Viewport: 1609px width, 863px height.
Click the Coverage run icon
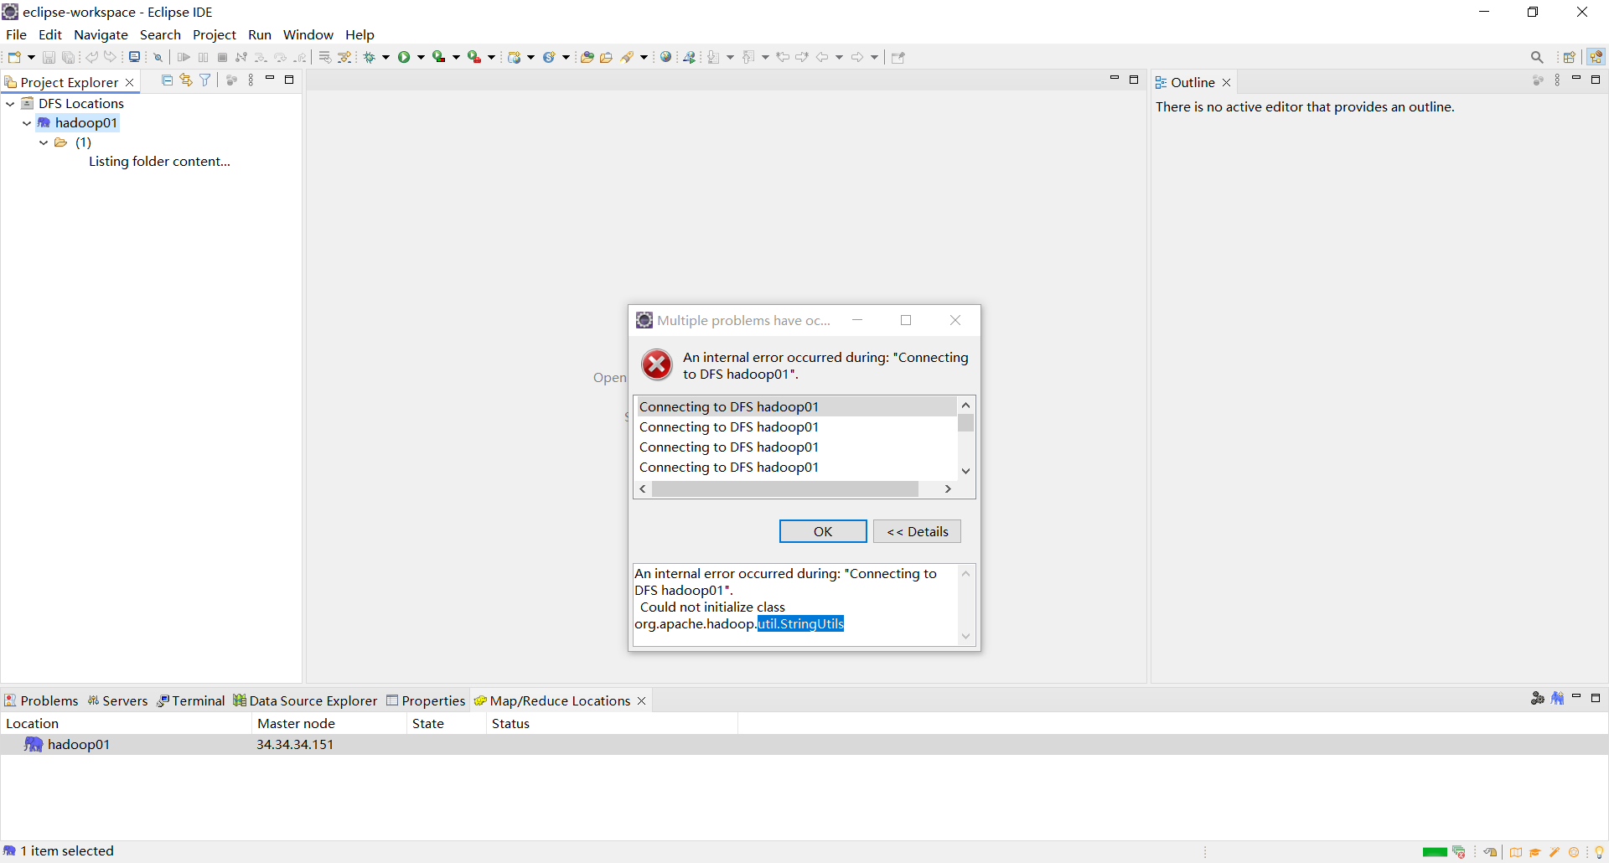point(439,57)
